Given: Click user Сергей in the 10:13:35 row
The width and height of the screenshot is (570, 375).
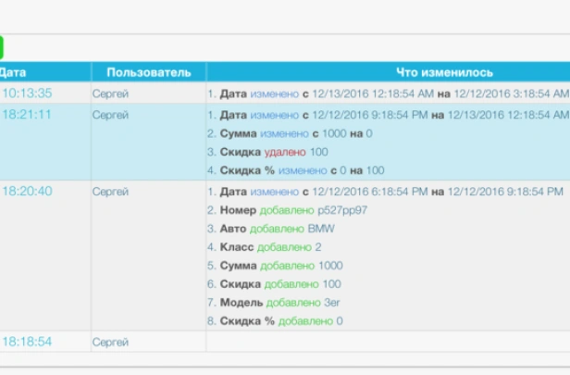Looking at the screenshot, I should point(110,94).
